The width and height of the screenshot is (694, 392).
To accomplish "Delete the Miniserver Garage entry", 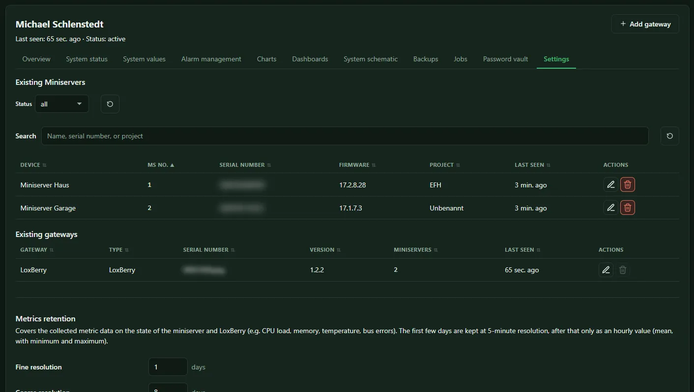I will (628, 208).
